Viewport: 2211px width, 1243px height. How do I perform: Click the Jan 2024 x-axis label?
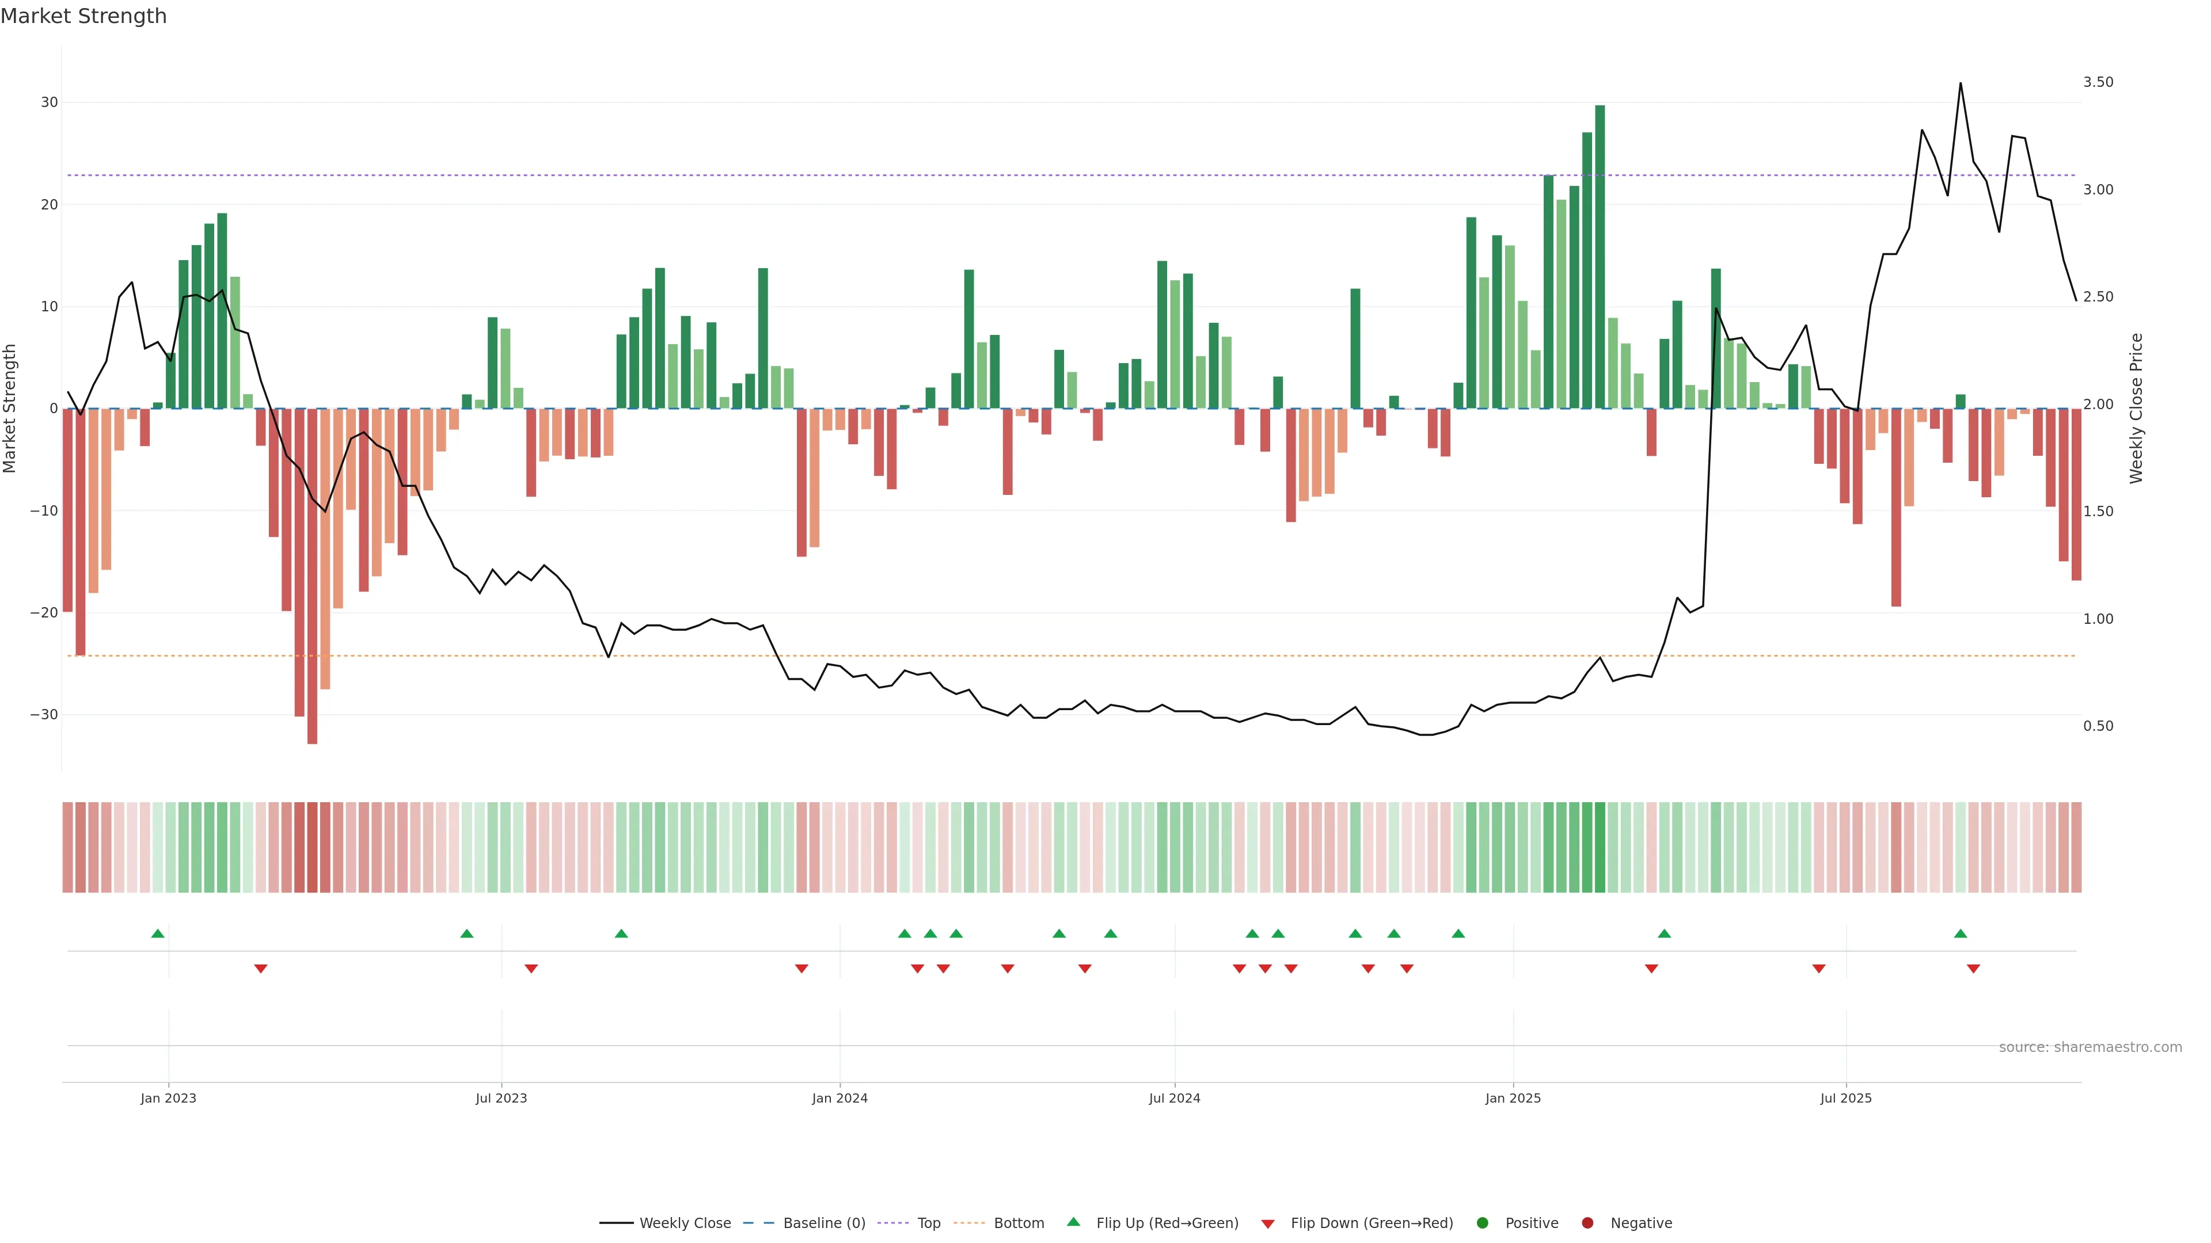click(x=839, y=1098)
